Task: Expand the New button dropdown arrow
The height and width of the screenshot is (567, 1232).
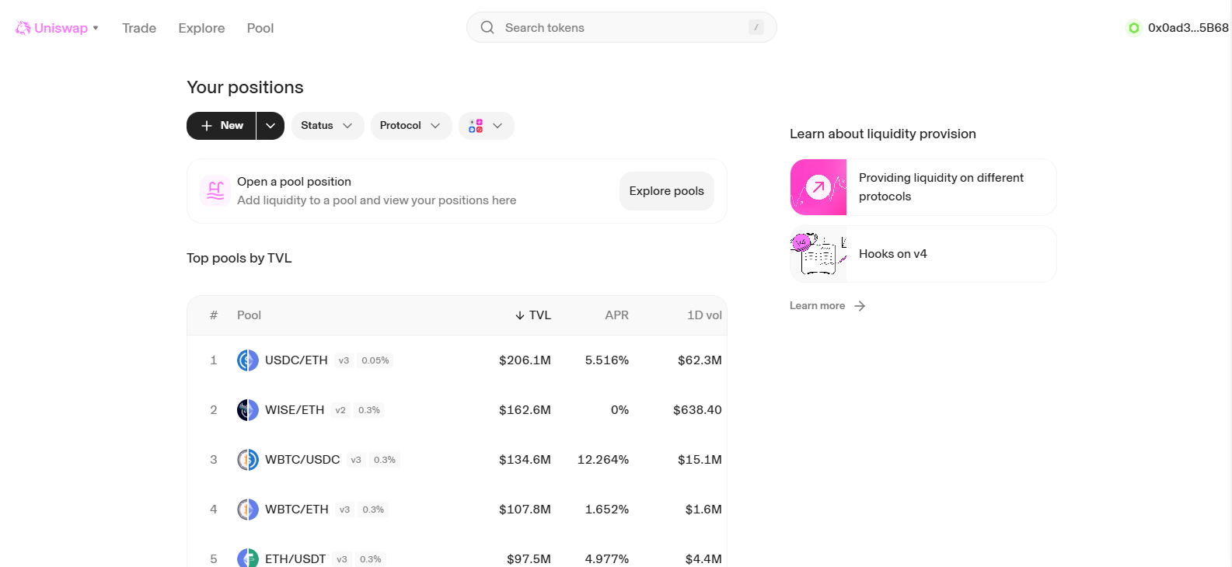Action: 270,126
